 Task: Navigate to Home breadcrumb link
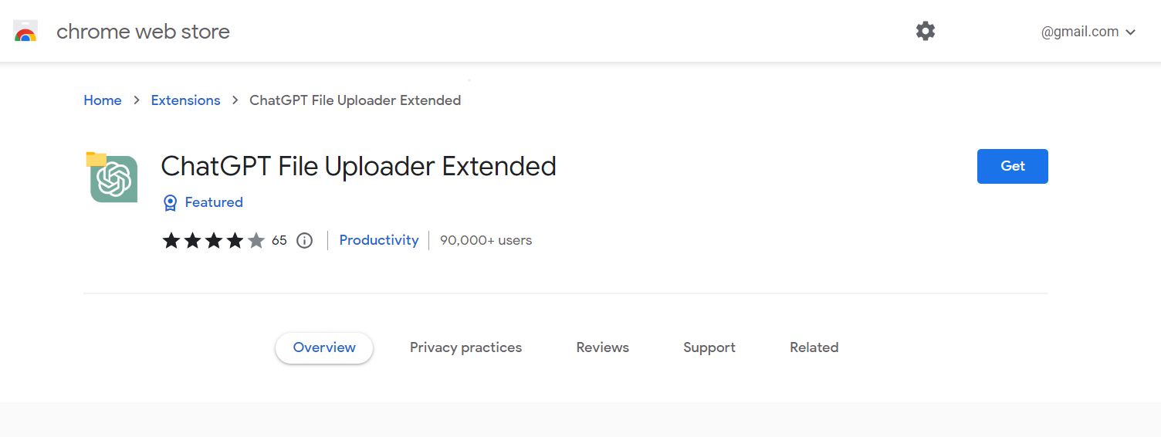click(x=103, y=100)
